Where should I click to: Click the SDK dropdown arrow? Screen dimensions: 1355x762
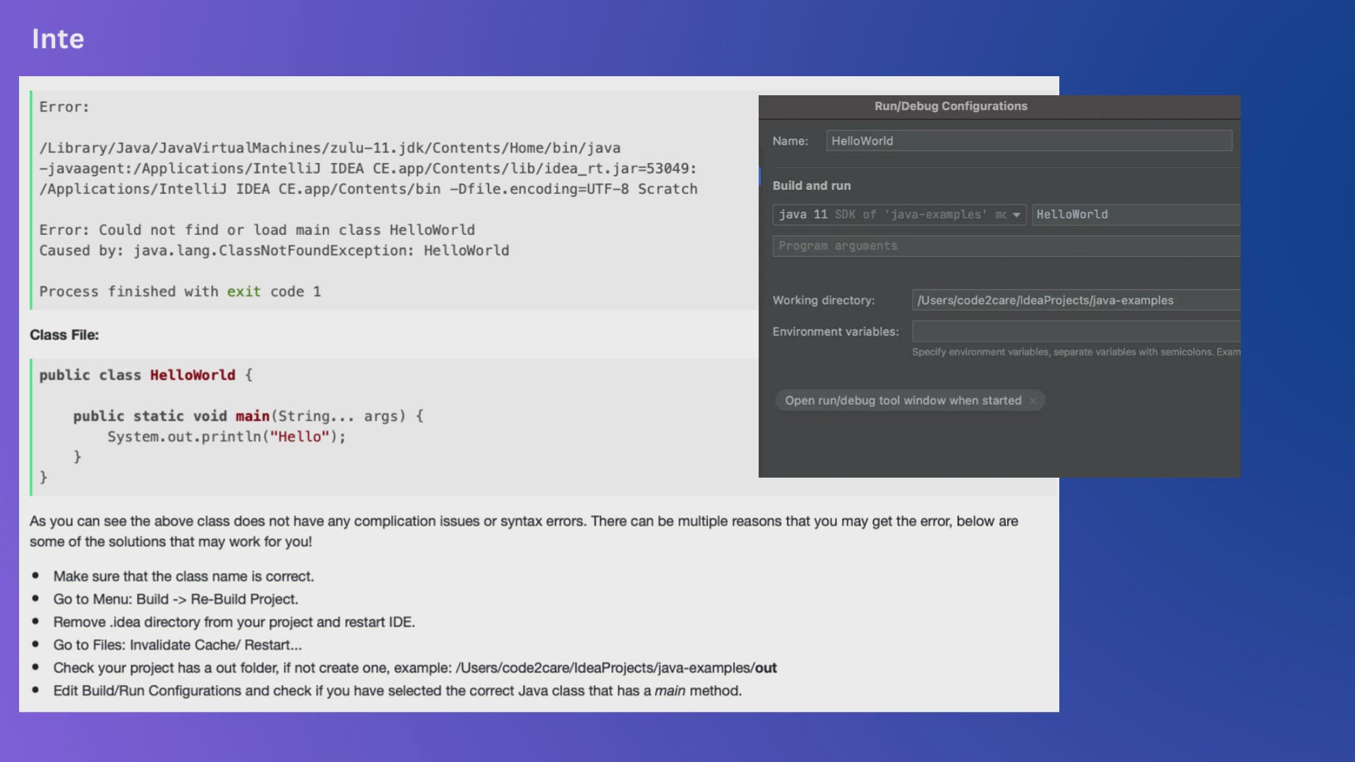click(1016, 215)
